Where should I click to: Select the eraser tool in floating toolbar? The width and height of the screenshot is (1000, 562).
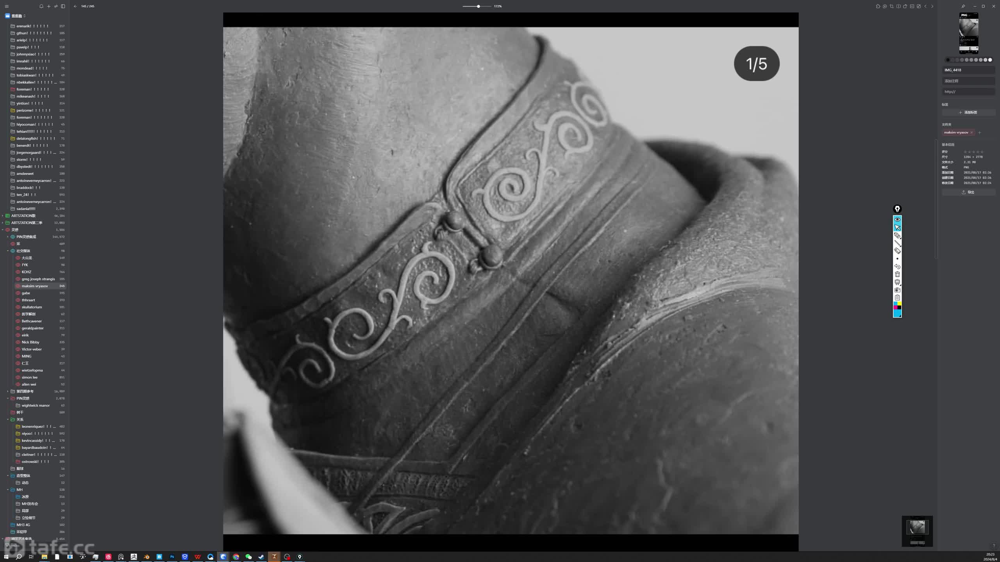click(897, 251)
